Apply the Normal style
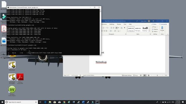 [x=131, y=29]
